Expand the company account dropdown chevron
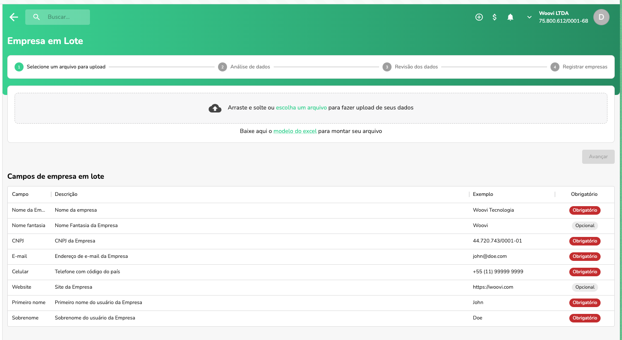 tap(529, 17)
